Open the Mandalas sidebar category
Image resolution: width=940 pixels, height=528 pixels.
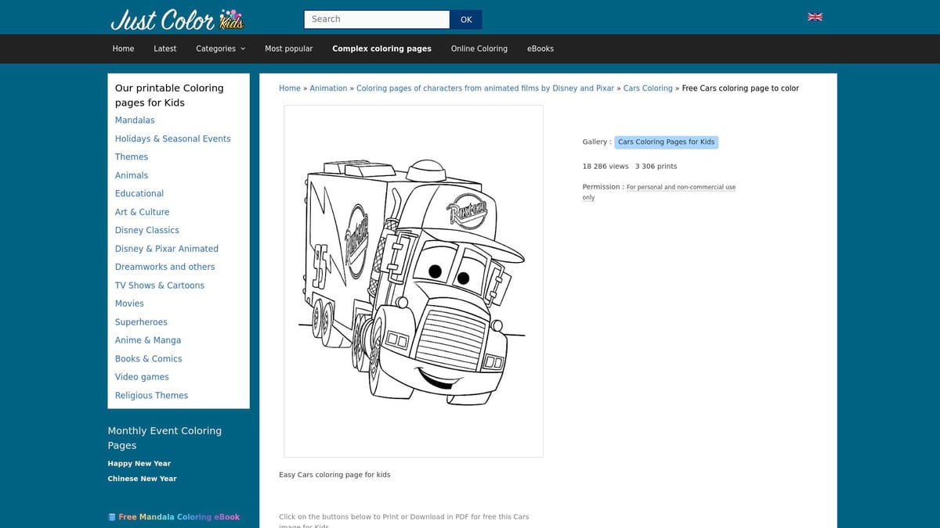(x=135, y=120)
